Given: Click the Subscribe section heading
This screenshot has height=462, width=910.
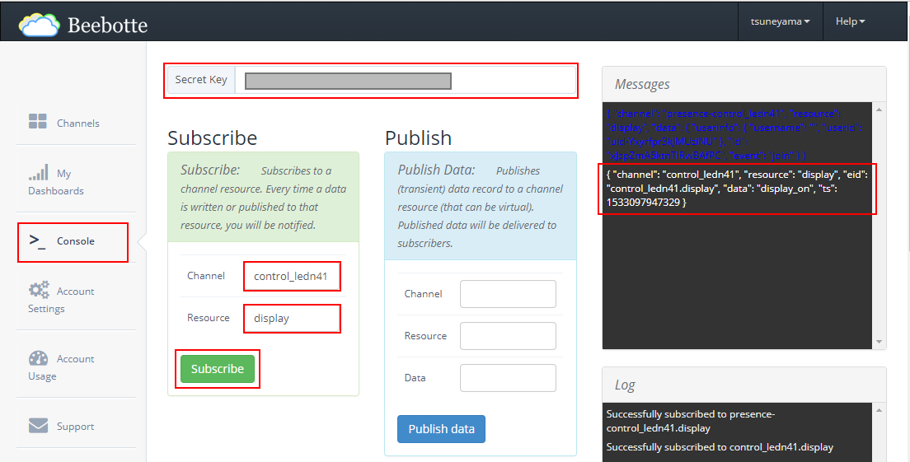Looking at the screenshot, I should coord(213,138).
